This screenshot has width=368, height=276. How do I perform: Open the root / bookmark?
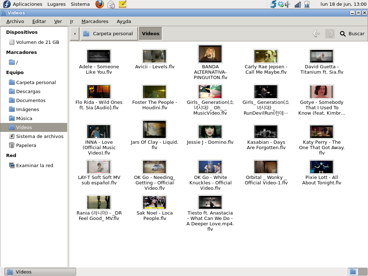click(x=13, y=62)
